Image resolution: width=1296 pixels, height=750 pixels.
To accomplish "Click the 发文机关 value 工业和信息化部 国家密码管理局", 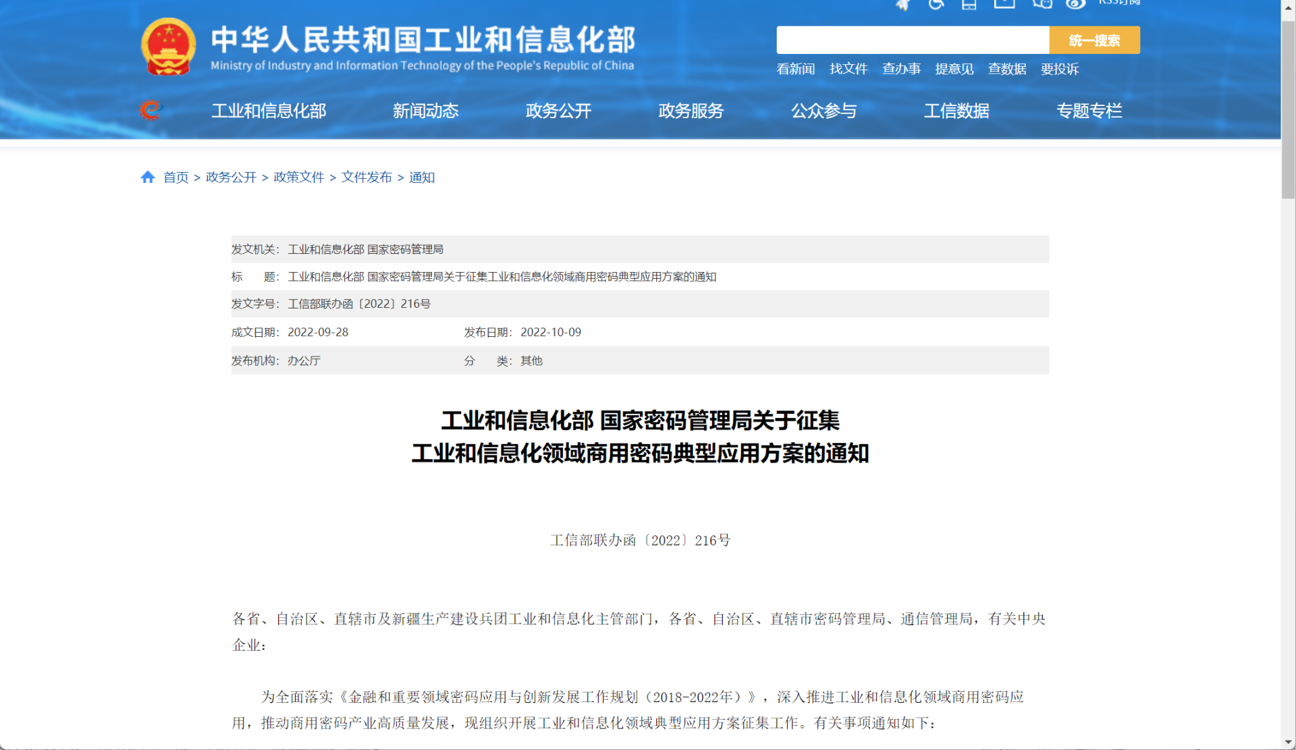I will tap(365, 250).
